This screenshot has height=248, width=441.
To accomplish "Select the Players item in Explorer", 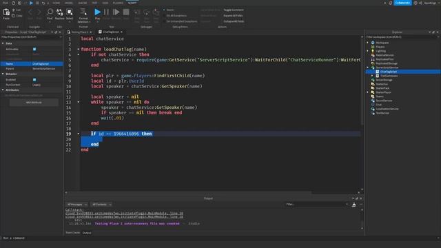I will [x=380, y=47].
